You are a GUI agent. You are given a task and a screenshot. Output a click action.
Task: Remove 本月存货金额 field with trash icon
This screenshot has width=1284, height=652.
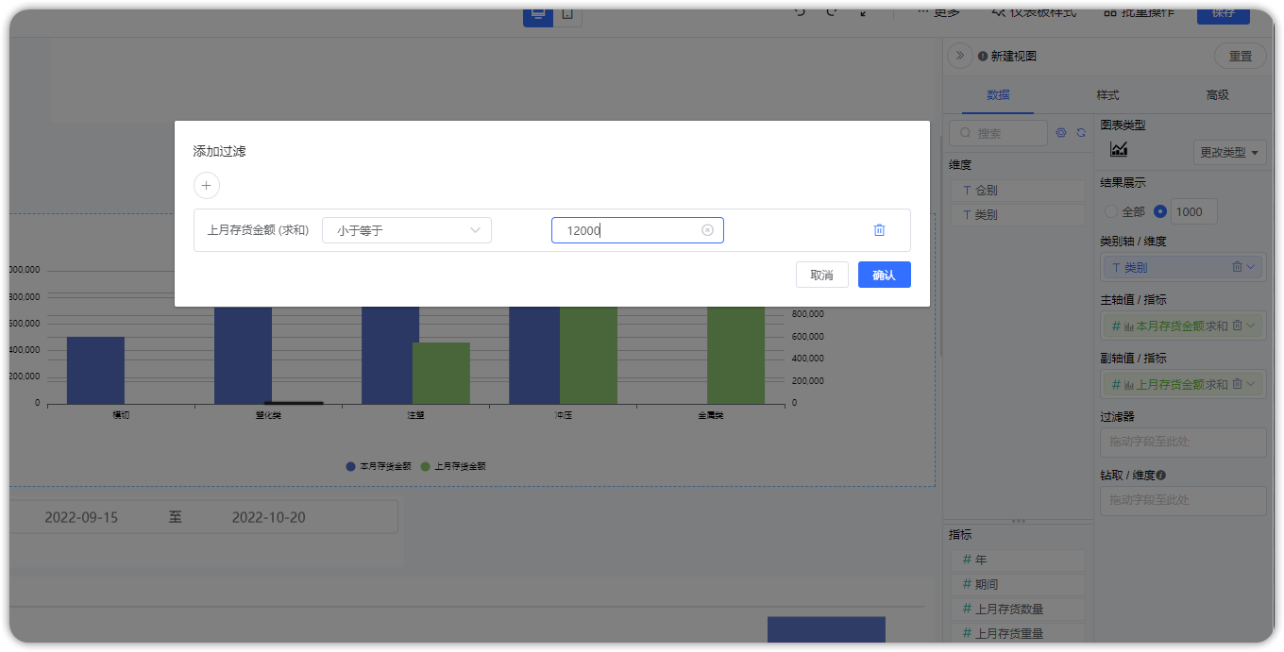click(1237, 326)
